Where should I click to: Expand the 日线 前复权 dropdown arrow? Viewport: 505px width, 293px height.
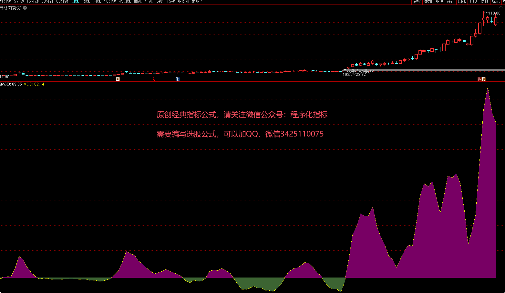click(x=25, y=8)
